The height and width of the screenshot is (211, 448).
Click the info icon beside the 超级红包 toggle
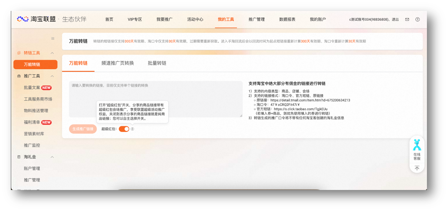(x=132, y=129)
